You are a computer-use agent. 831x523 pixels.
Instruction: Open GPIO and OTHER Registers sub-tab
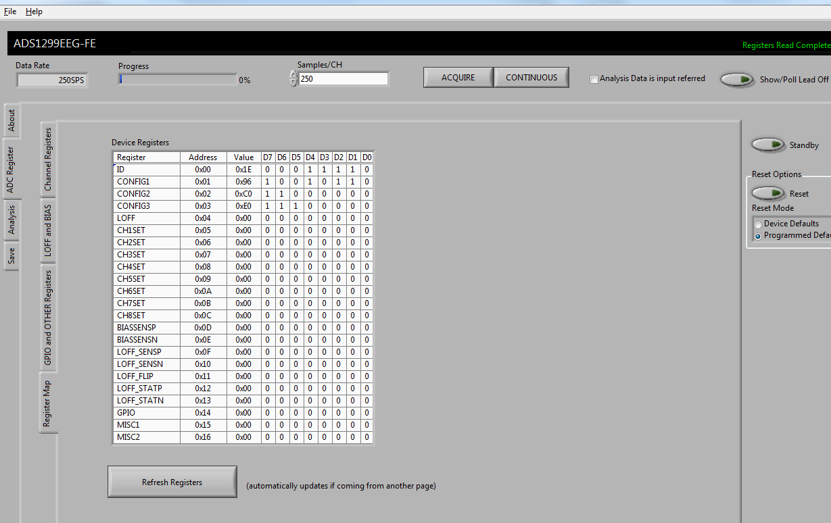point(48,318)
